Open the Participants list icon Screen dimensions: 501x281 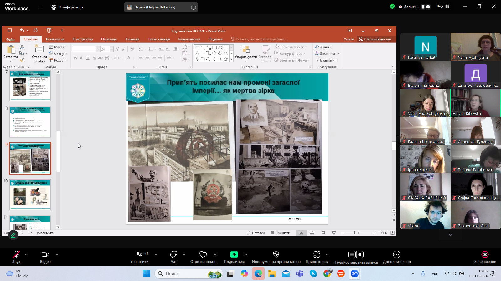139,255
